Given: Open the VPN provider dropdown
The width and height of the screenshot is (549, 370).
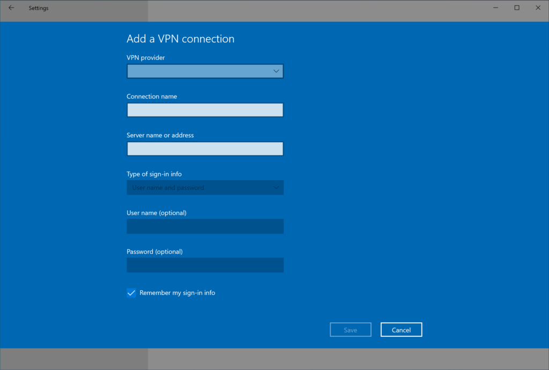Looking at the screenshot, I should pos(205,71).
